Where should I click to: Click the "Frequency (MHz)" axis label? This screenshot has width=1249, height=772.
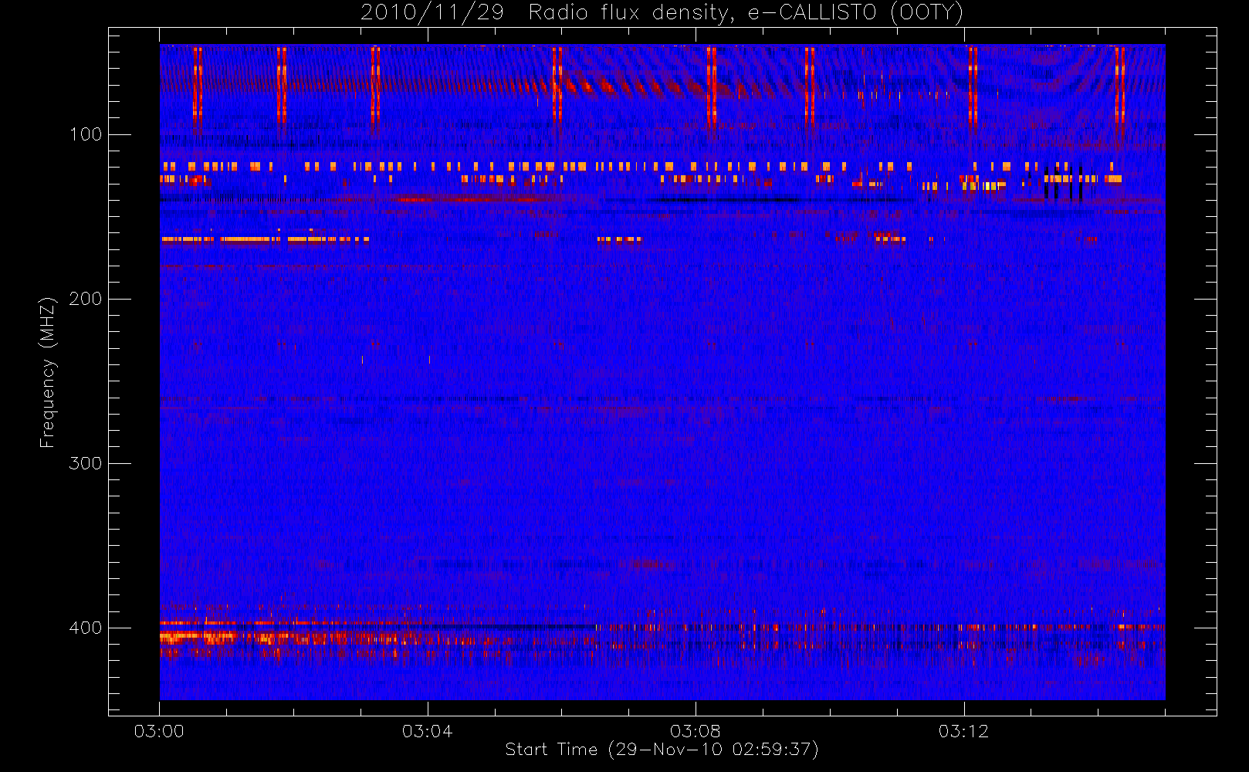pos(48,372)
